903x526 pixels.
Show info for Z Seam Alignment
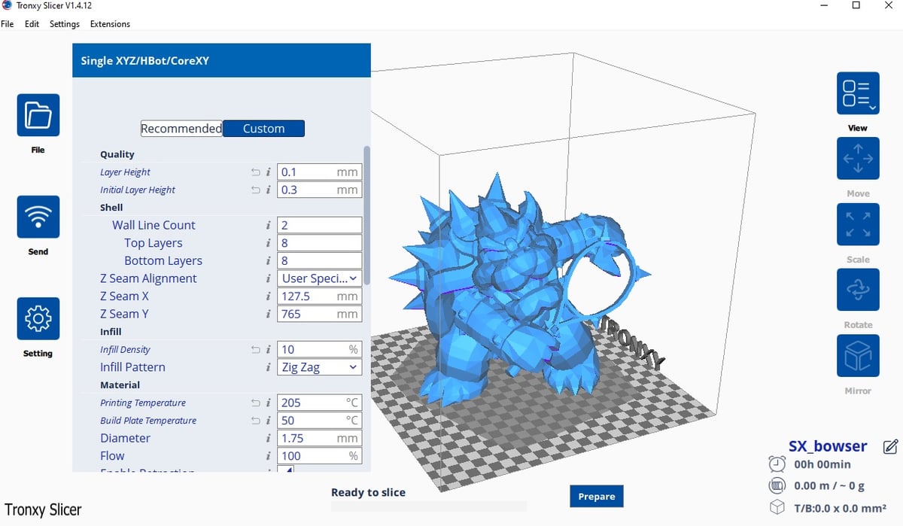(269, 278)
